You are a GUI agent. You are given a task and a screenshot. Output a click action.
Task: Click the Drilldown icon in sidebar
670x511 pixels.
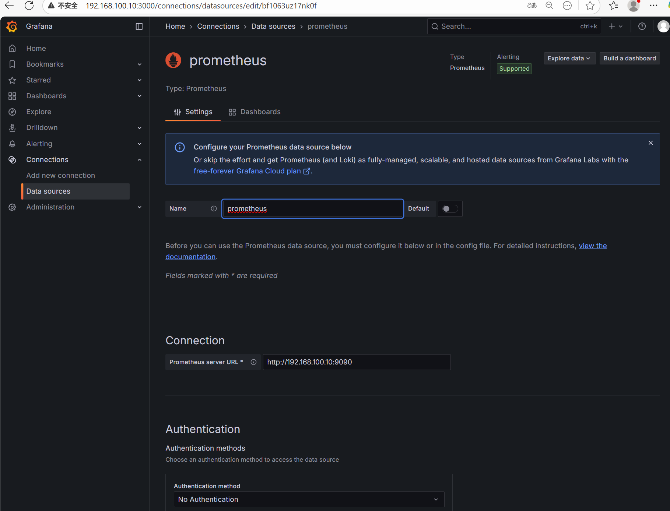[12, 127]
